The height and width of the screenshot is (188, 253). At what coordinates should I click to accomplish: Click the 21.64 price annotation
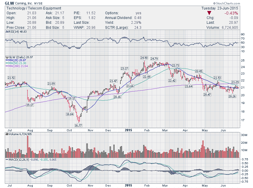[189, 86]
